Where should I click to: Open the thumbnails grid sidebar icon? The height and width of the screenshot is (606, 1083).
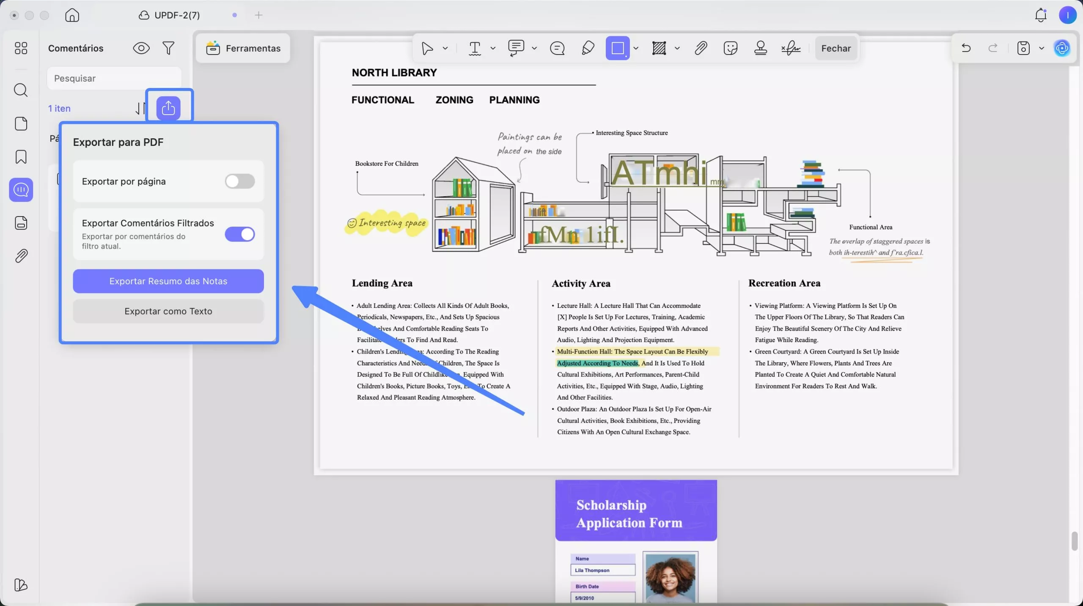tap(21, 48)
